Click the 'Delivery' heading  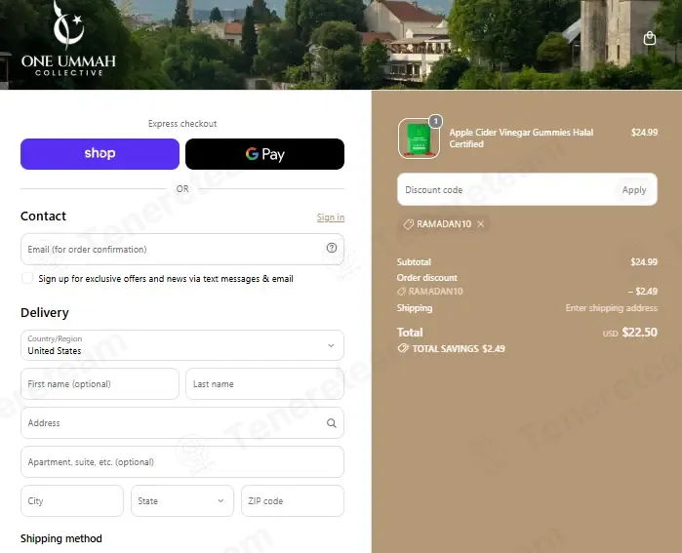44,312
